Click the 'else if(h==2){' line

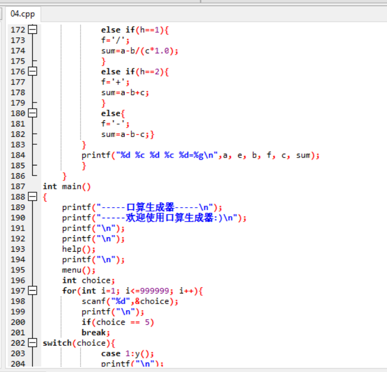point(135,72)
